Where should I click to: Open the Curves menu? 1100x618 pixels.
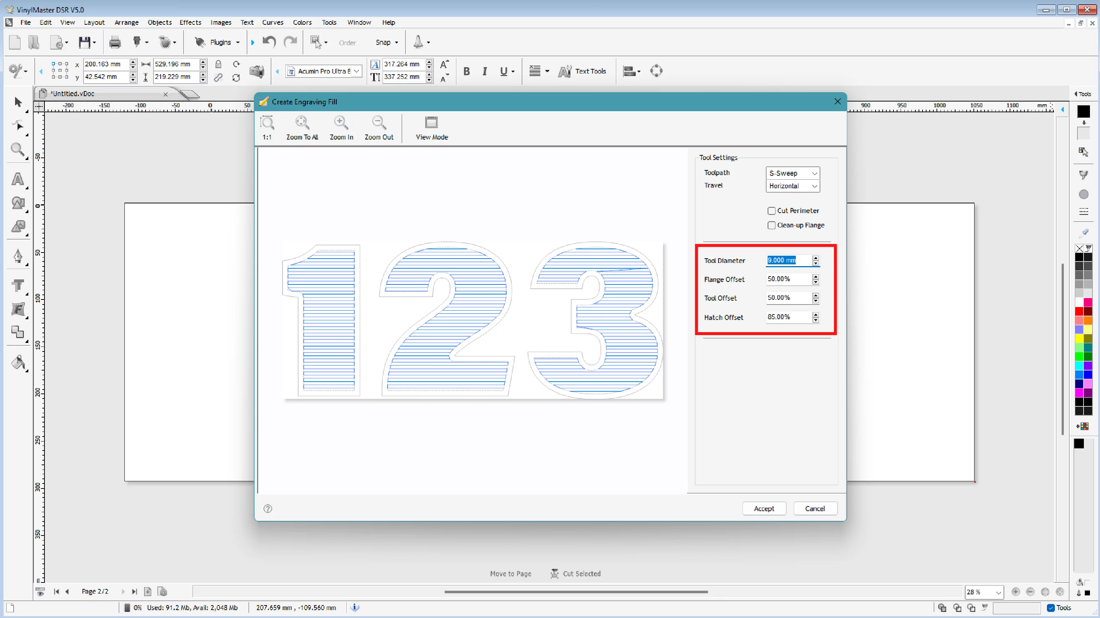tap(272, 22)
